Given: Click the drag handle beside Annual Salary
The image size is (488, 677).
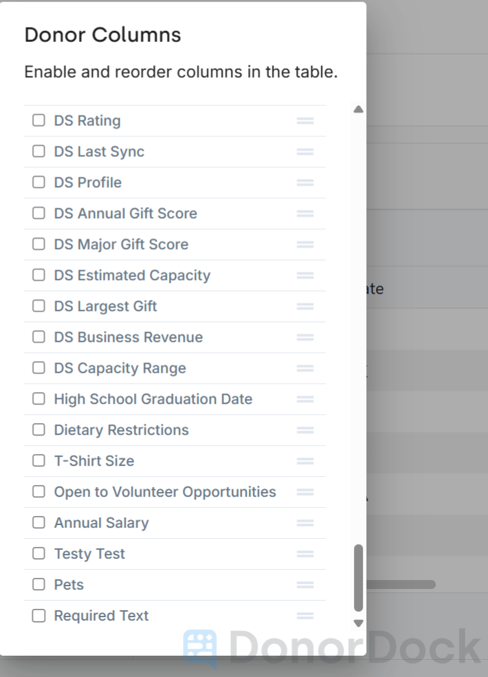Looking at the screenshot, I should click(x=304, y=522).
